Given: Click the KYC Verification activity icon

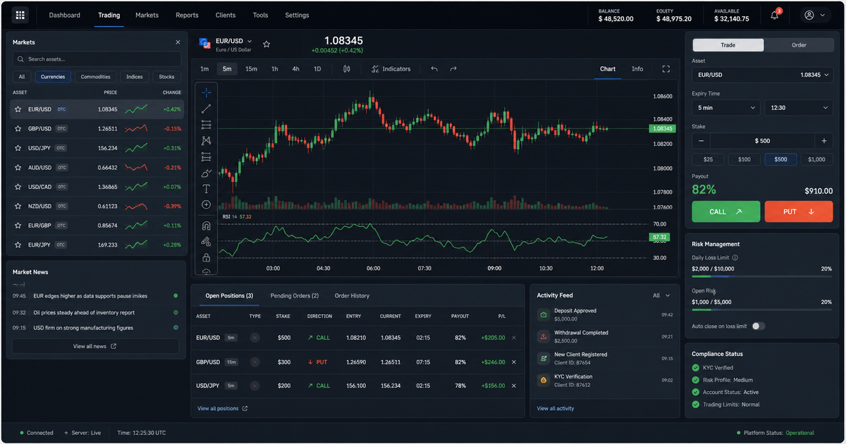Looking at the screenshot, I should [x=544, y=381].
